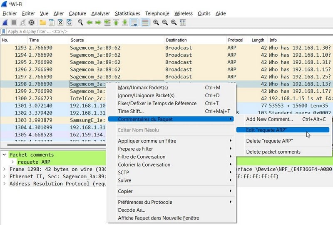Click the display filter input field
The width and height of the screenshot is (333, 225).
tap(166, 31)
